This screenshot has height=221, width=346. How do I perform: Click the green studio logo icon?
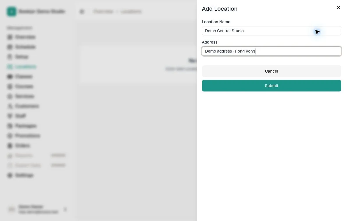tap(11, 11)
